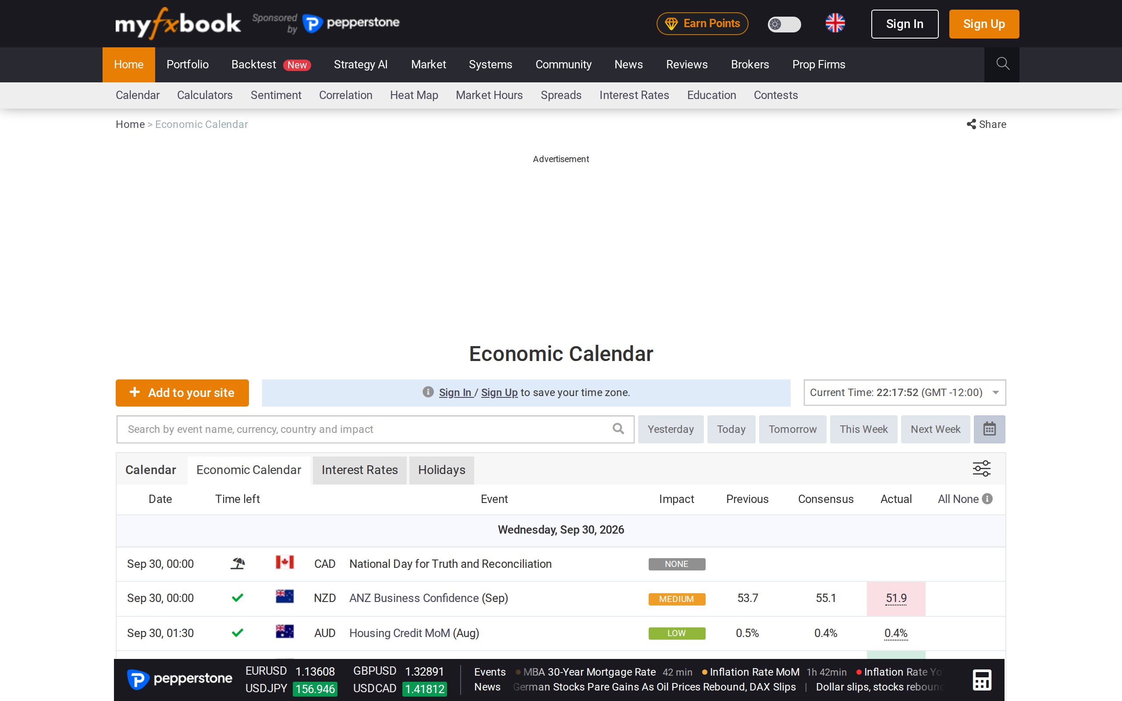
Task: Click the Pepperstone sponsor logo in header
Action: [351, 23]
